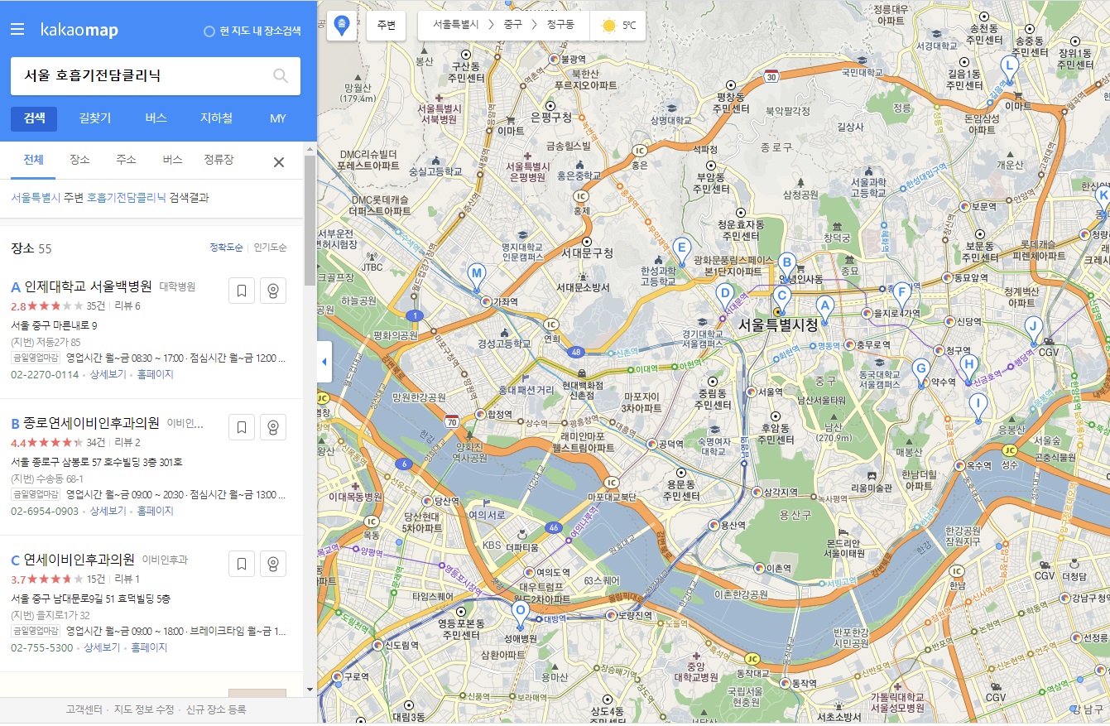The width and height of the screenshot is (1110, 726).
Task: Open 상세보기 for 서울백병원
Action: [x=108, y=374]
